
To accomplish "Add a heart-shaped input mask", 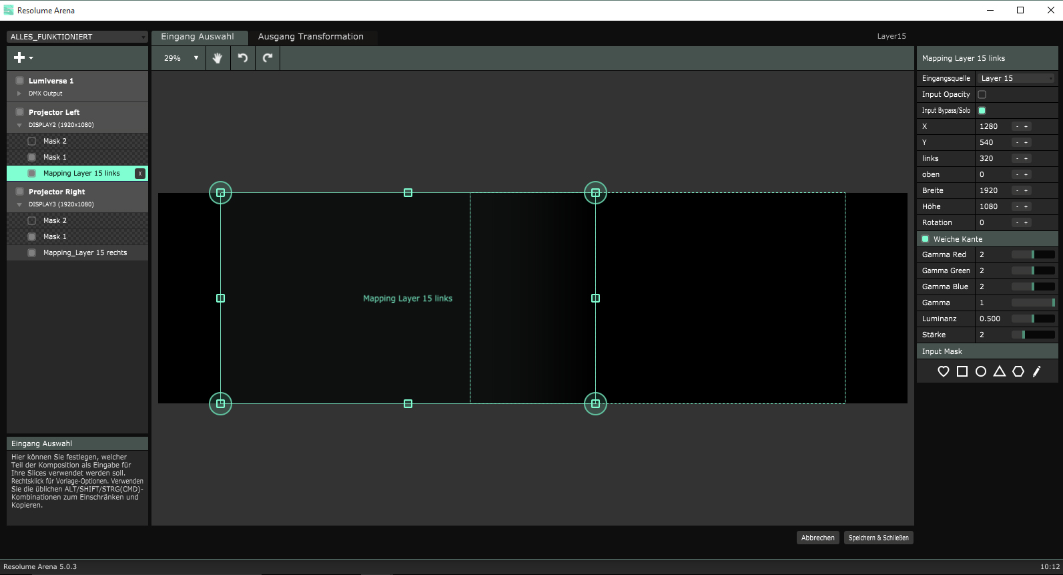I will 943,371.
